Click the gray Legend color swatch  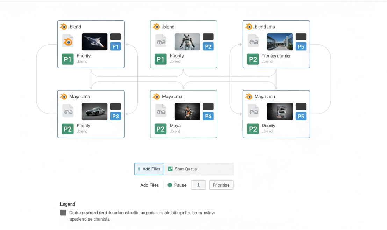coord(63,213)
